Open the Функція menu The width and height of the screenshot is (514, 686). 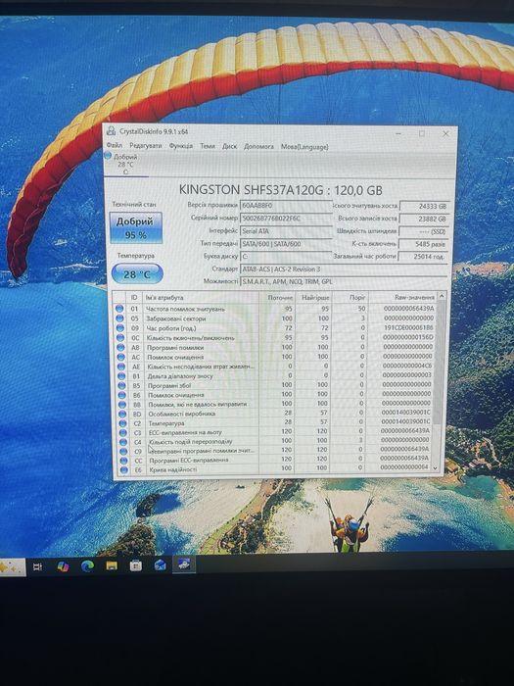tap(181, 146)
